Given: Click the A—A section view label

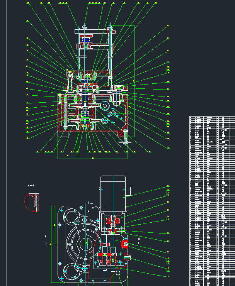Looking at the screenshot, I should [31, 186].
